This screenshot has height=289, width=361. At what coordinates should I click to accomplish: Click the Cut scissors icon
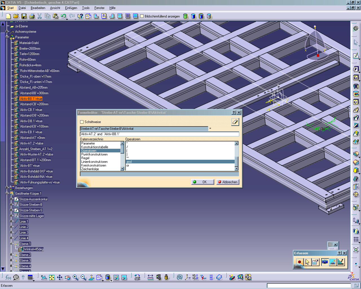pyautogui.click(x=40, y=16)
